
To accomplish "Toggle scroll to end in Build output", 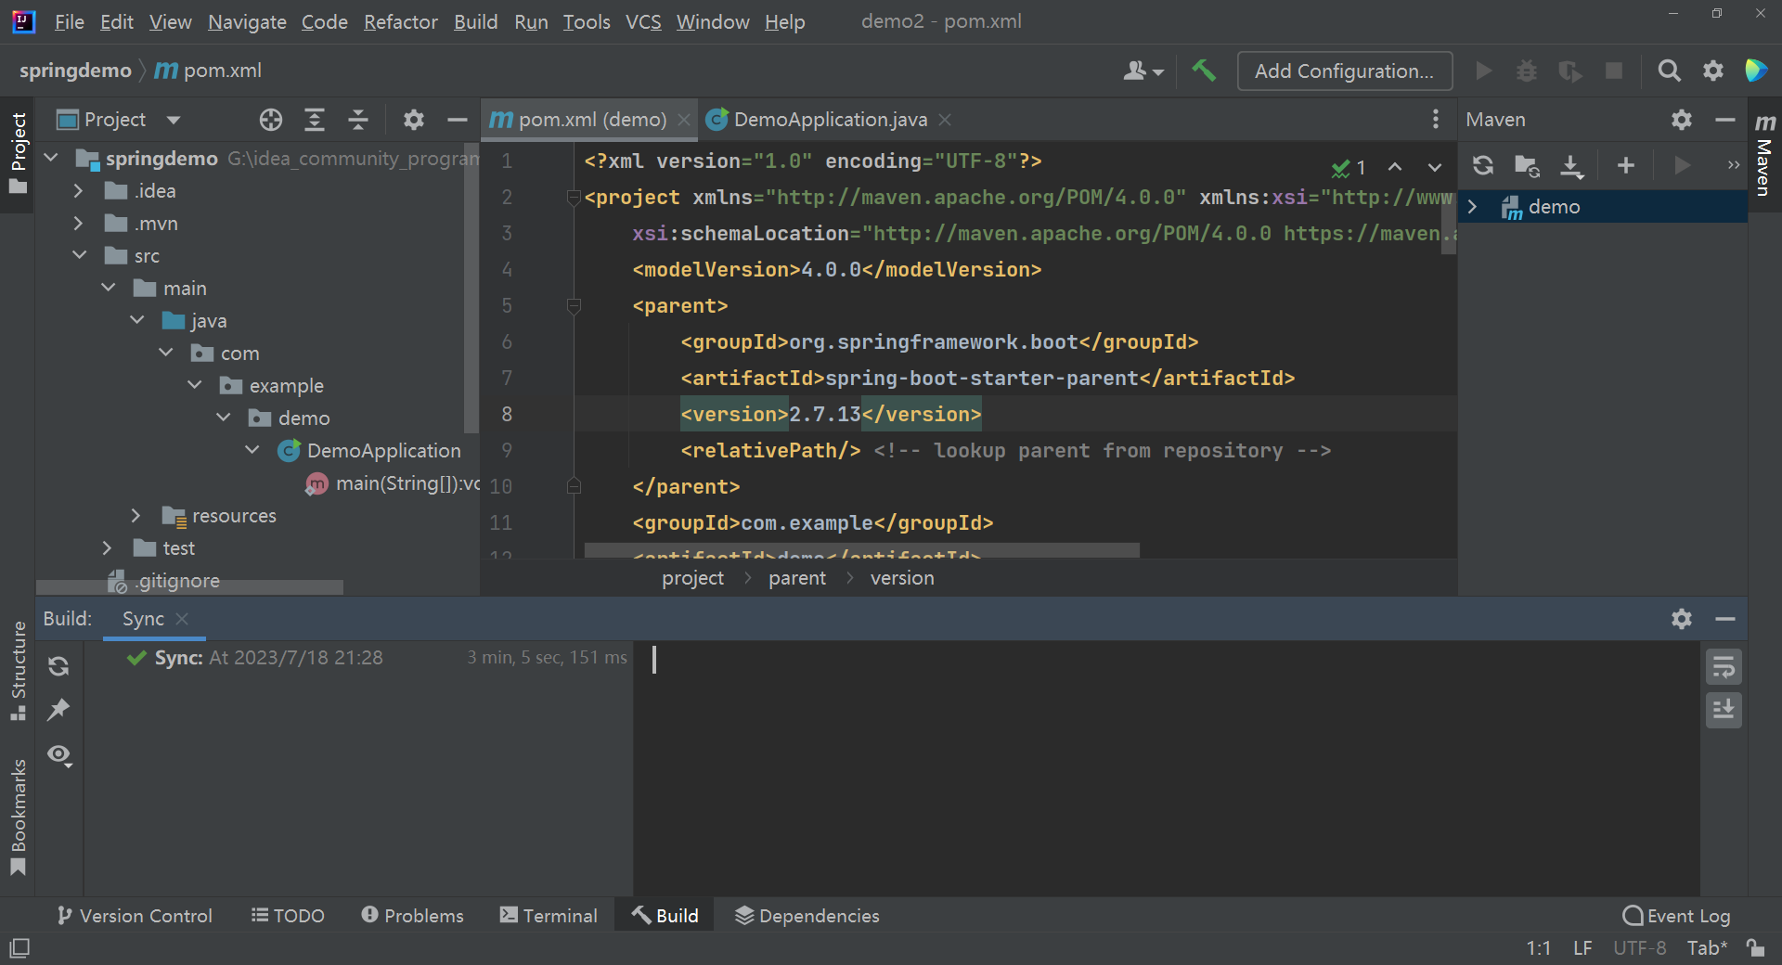I will pyautogui.click(x=1724, y=710).
